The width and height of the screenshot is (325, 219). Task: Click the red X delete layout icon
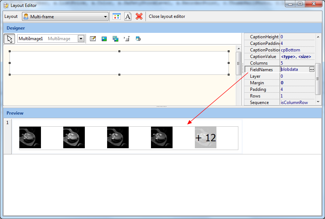click(139, 16)
